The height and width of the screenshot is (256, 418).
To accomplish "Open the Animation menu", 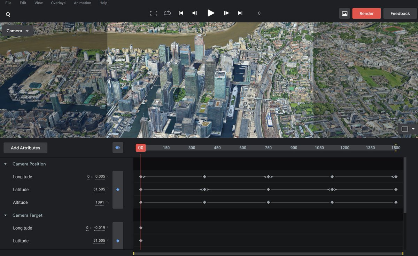I will 83,3.
